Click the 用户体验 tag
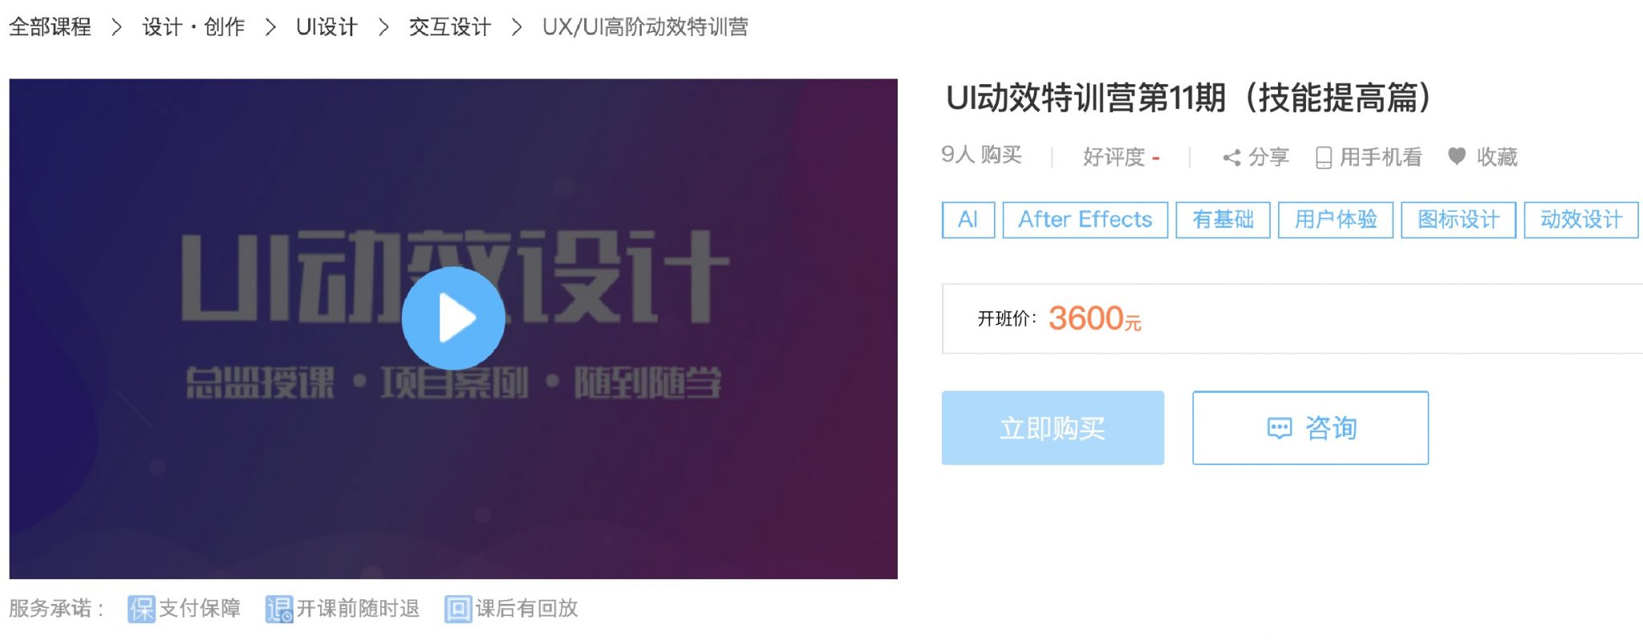The width and height of the screenshot is (1643, 640). click(1336, 220)
